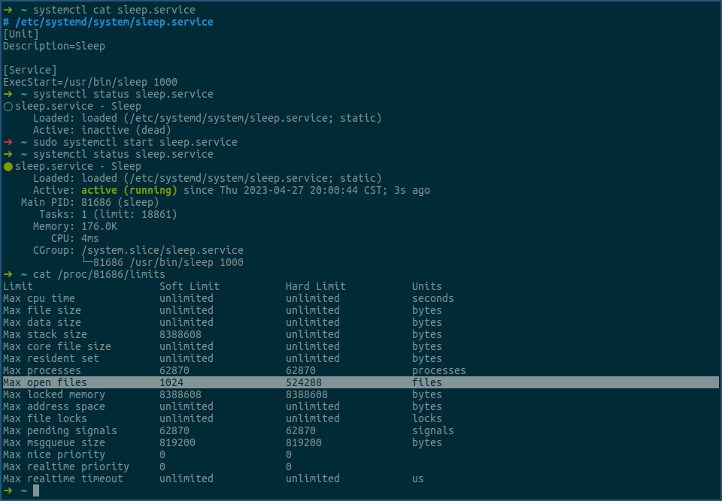Click the tilde on the last prompt line

[24, 490]
